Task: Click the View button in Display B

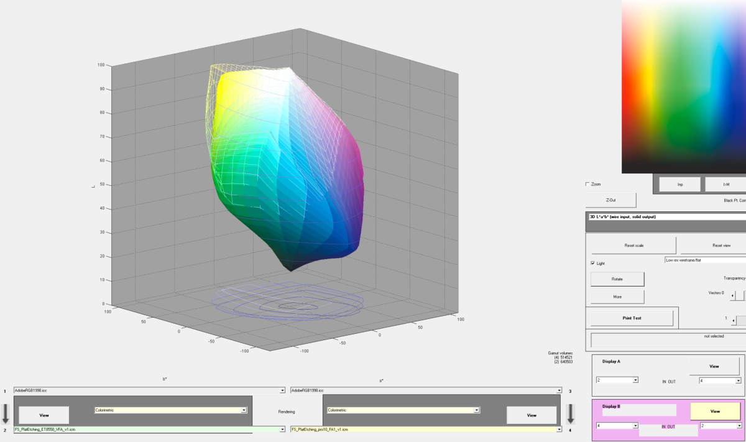Action: pos(715,412)
